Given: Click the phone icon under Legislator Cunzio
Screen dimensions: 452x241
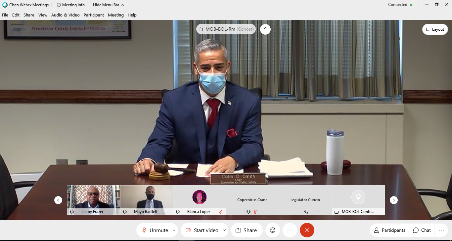Looking at the screenshot, I should click(305, 212).
